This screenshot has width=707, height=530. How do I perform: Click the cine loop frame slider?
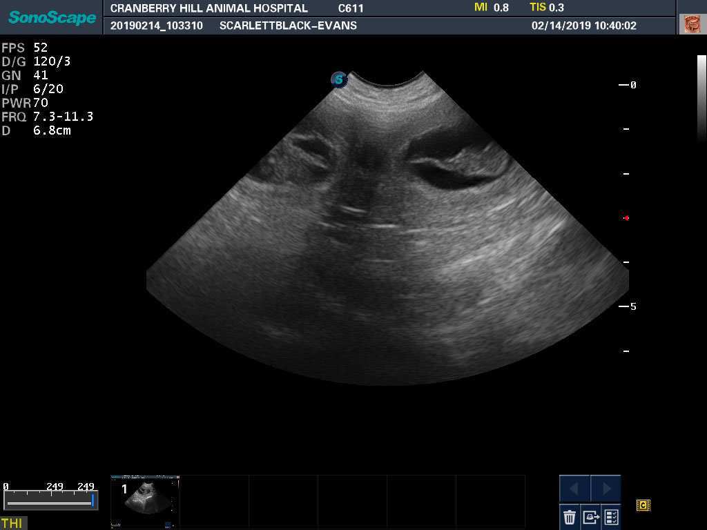pos(50,503)
